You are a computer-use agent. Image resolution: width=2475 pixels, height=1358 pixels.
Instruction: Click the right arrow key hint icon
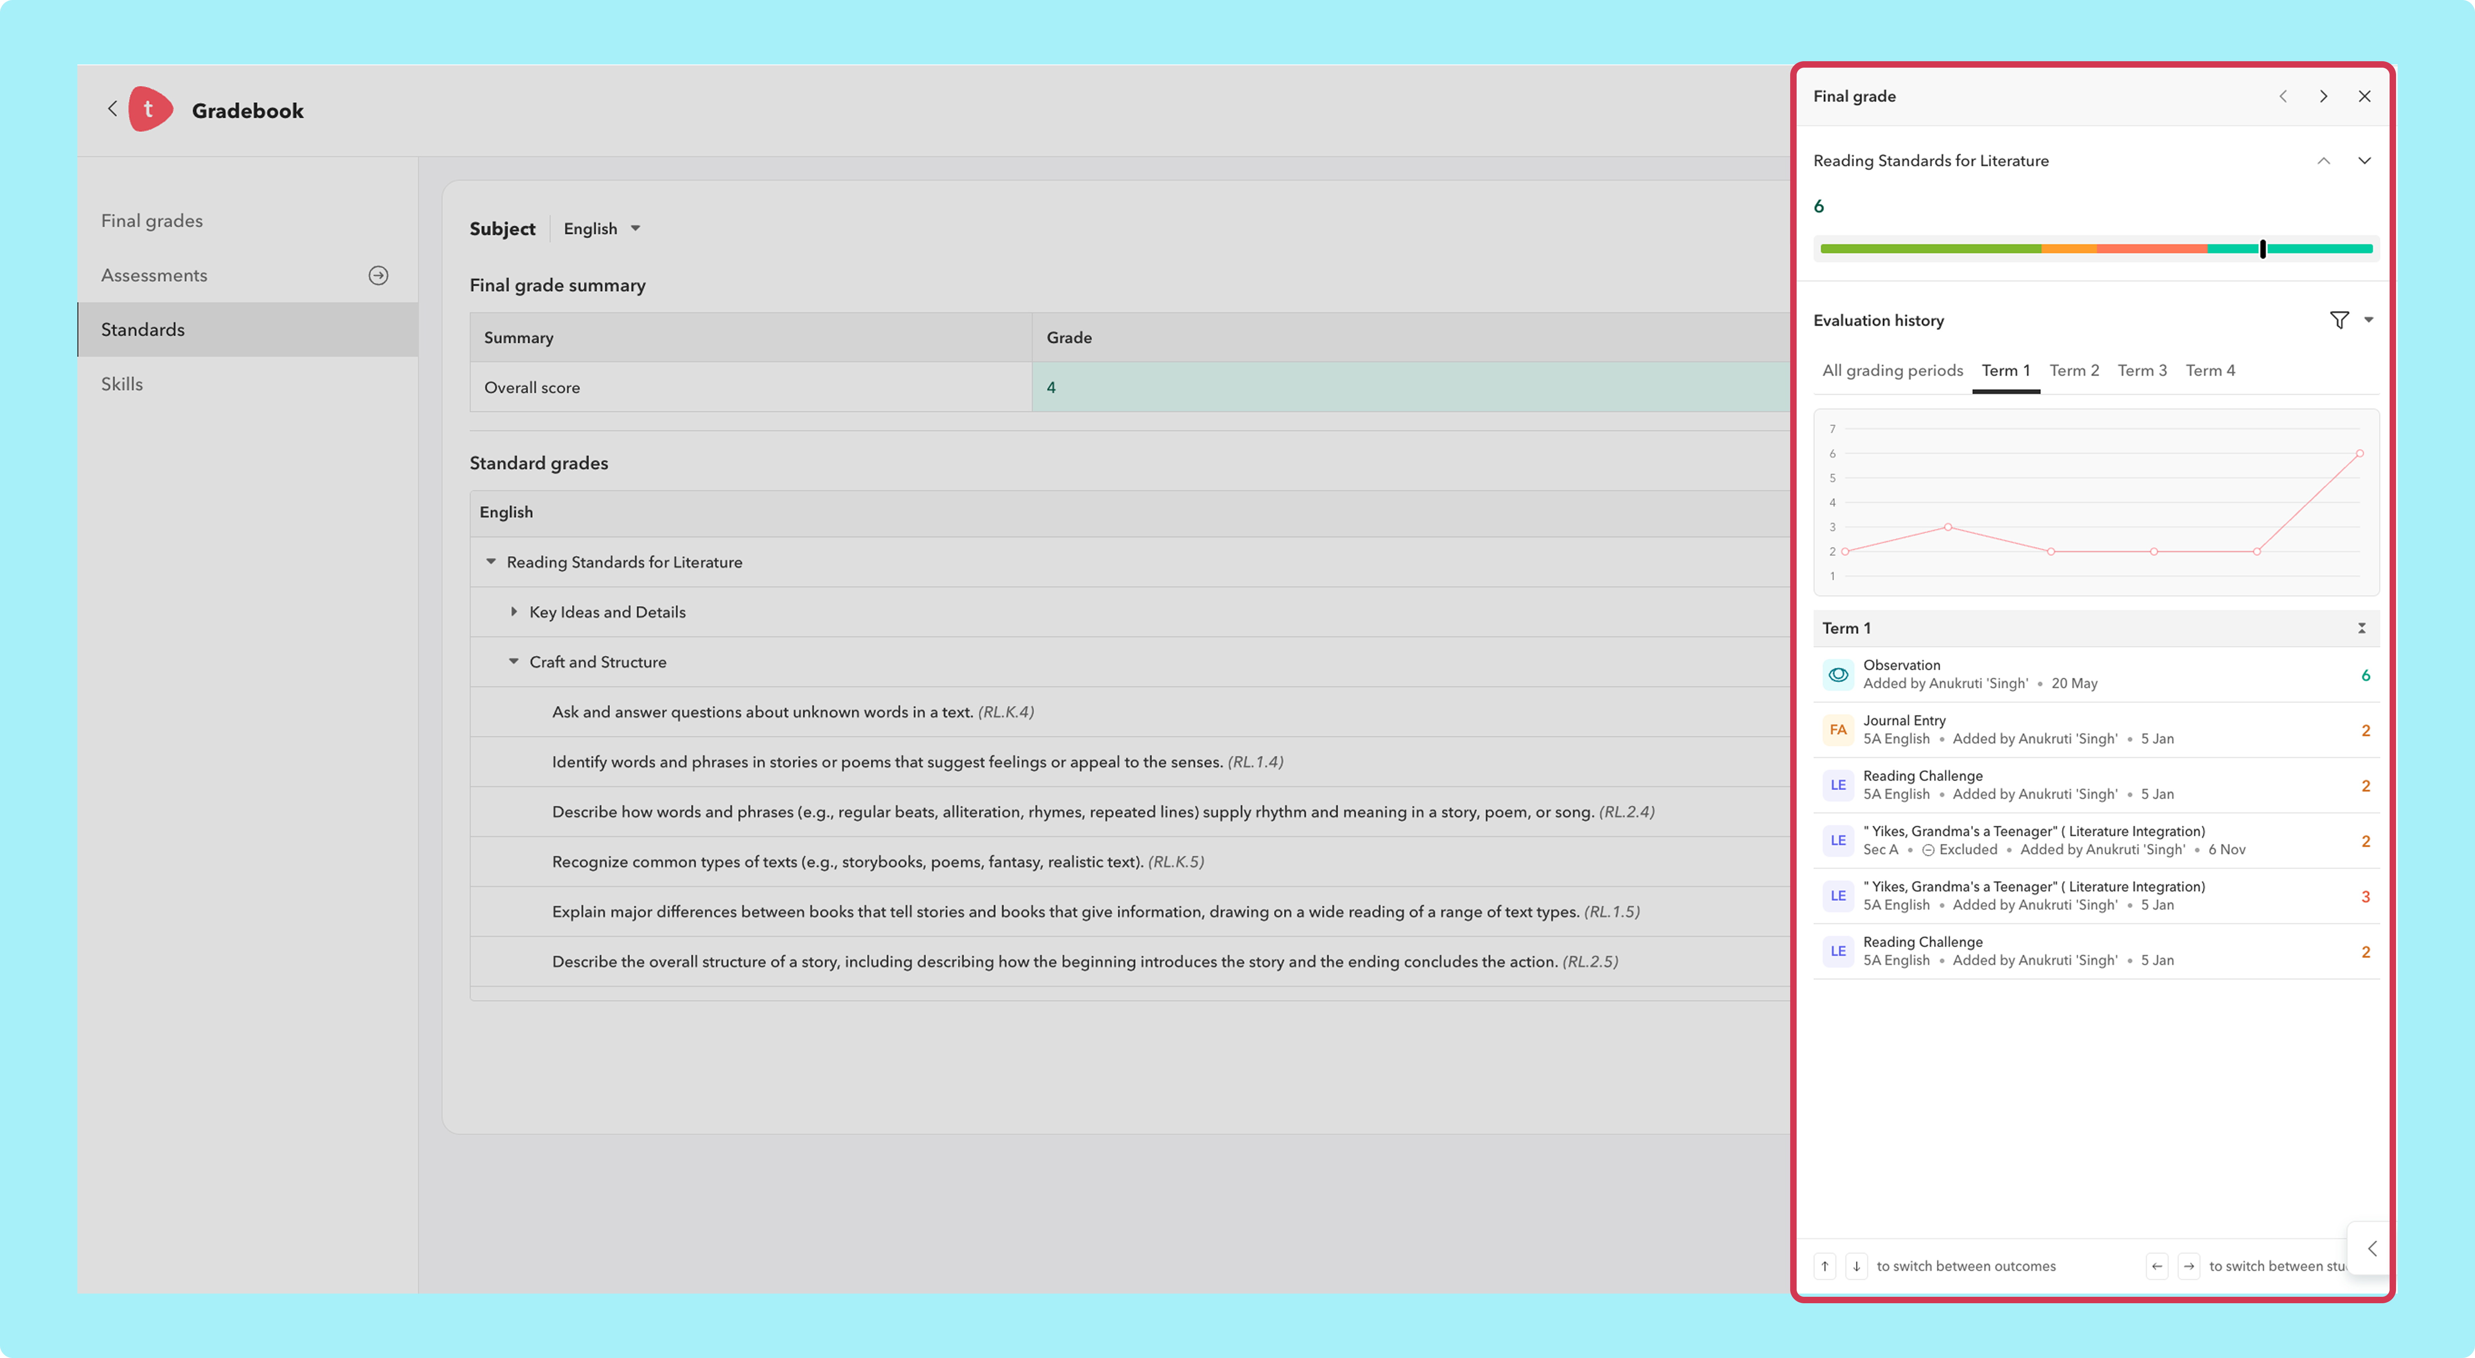click(x=2189, y=1266)
